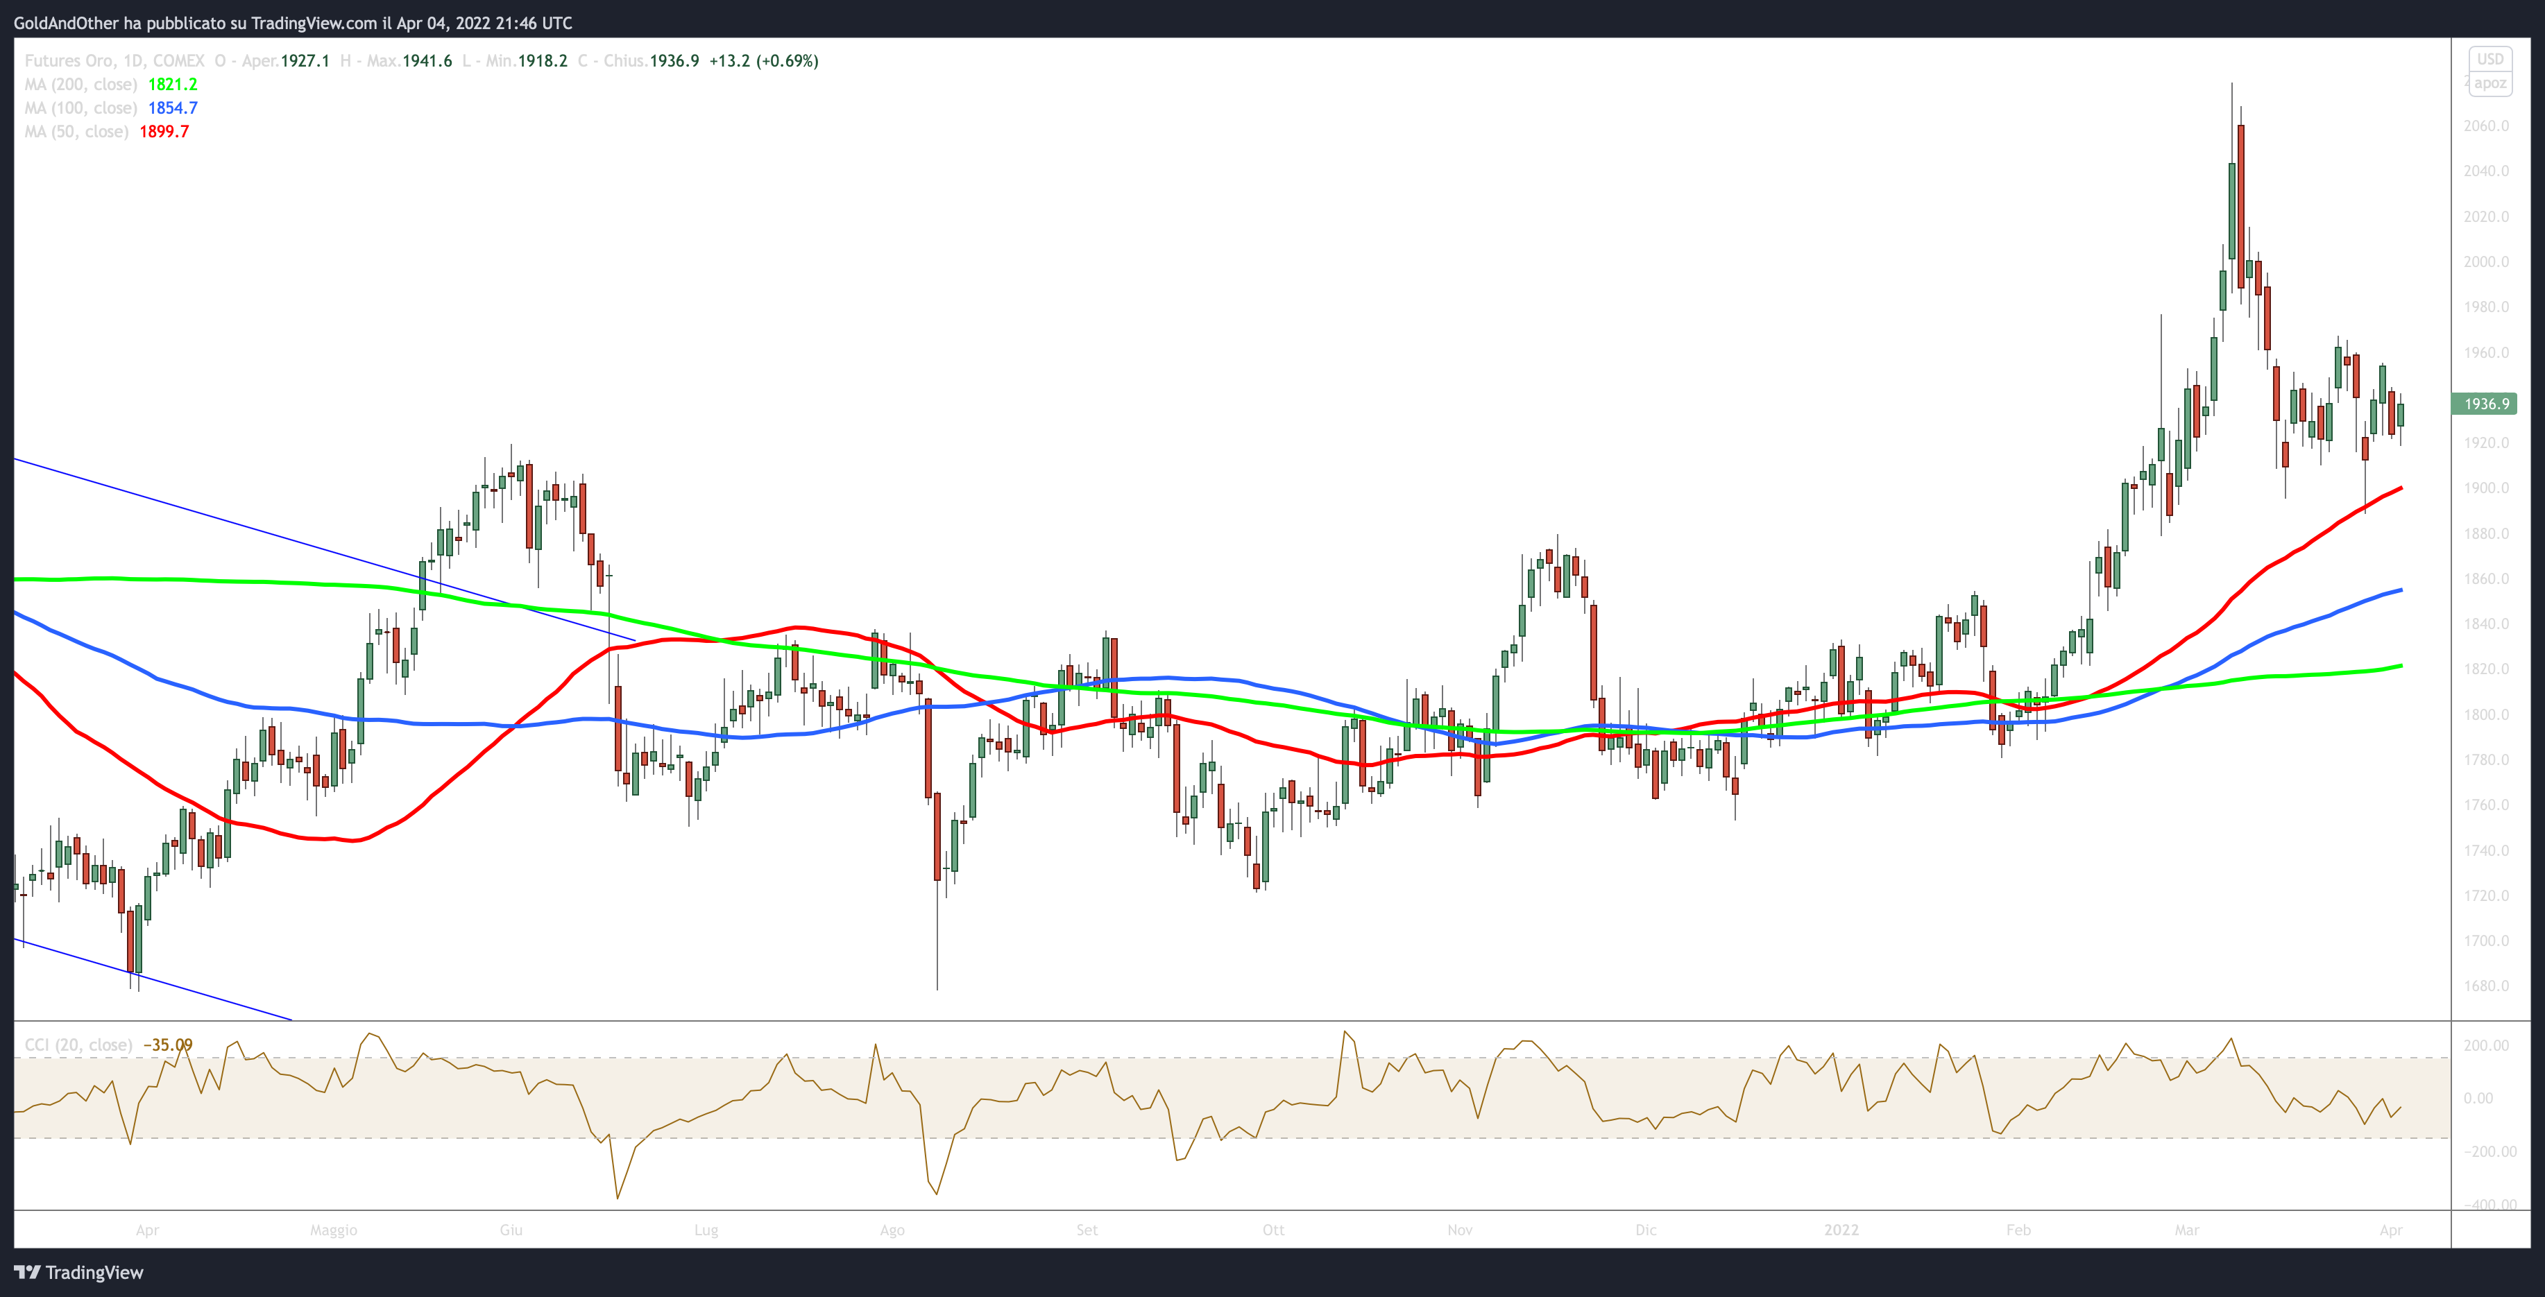Click the Min. low value 1918.2
Viewport: 2545px width, 1297px height.
(543, 60)
